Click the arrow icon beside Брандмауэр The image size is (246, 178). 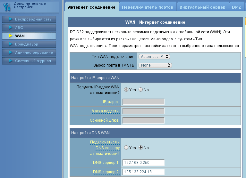(10, 44)
